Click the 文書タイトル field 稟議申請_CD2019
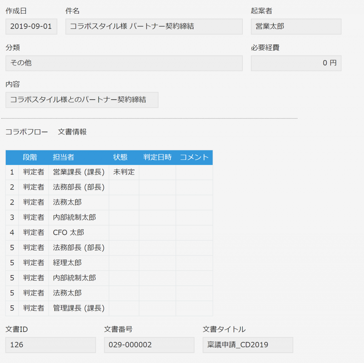The image size is (364, 363). (x=248, y=345)
